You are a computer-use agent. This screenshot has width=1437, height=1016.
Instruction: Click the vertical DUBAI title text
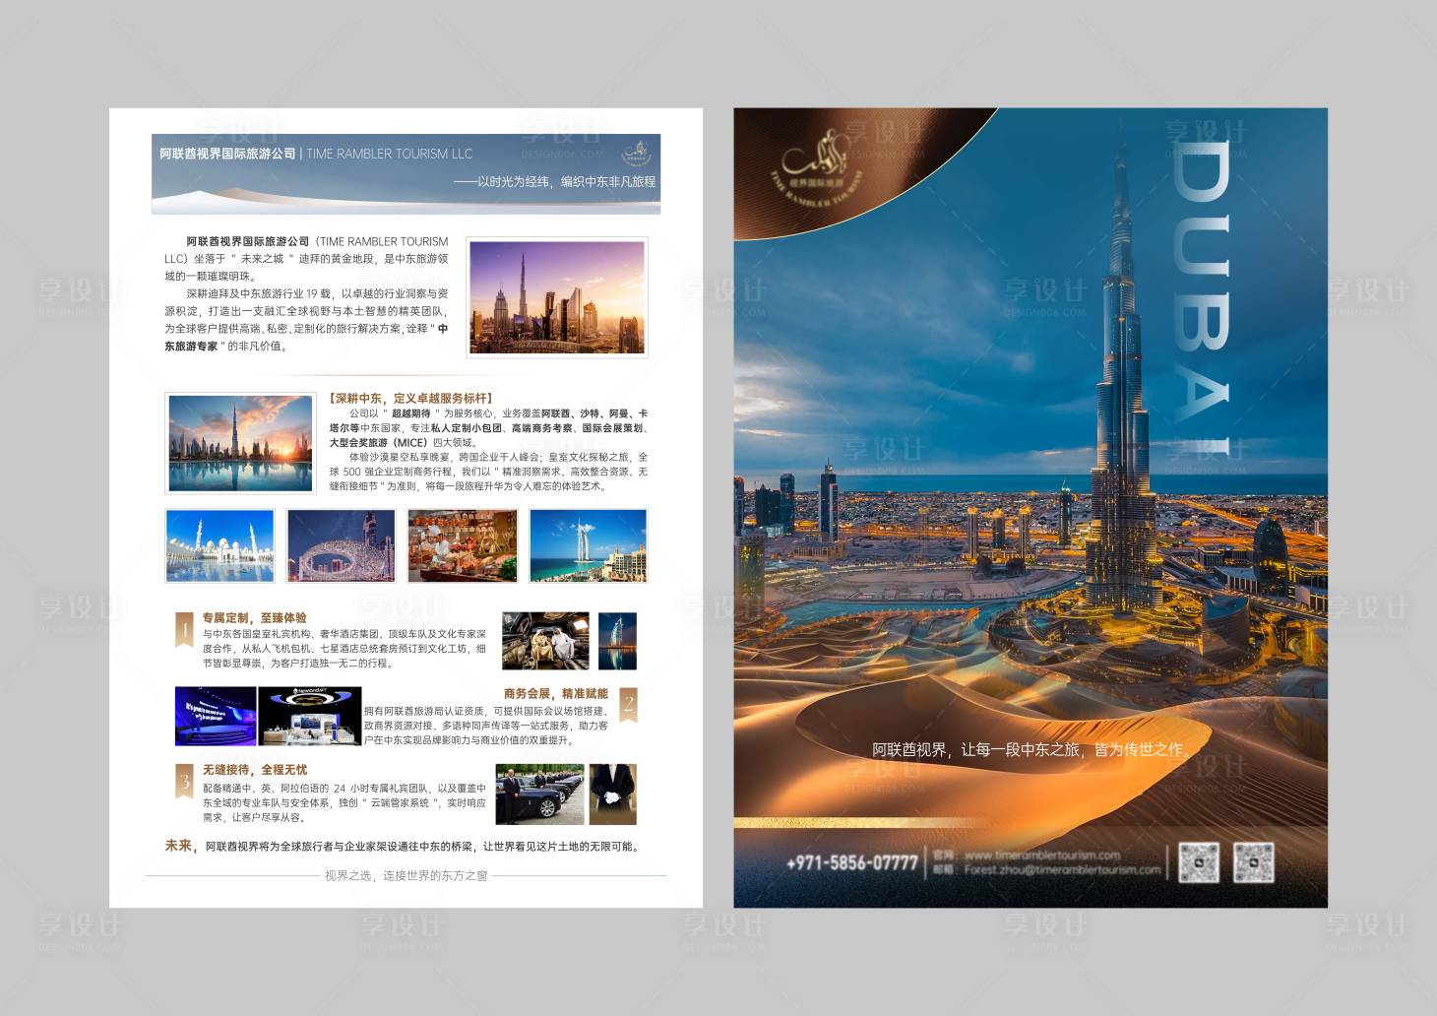[1203, 295]
